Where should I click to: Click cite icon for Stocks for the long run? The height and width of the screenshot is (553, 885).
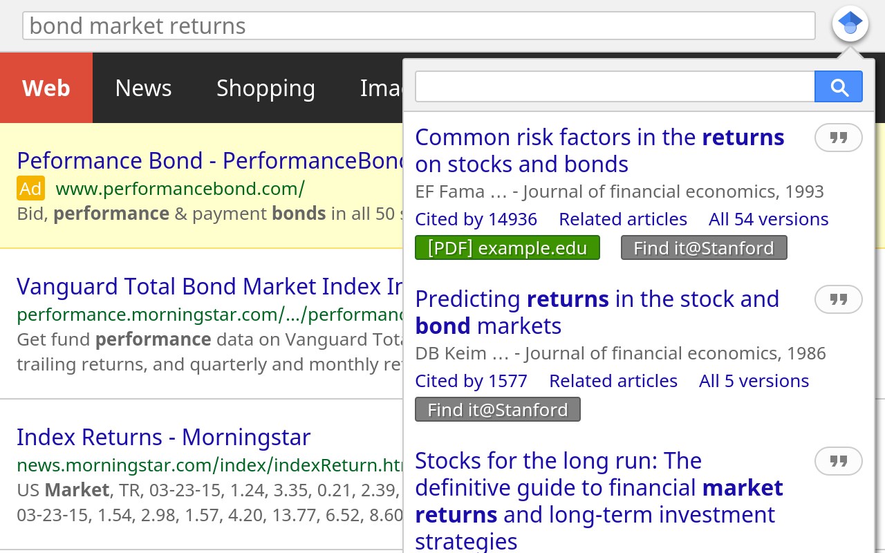(839, 461)
